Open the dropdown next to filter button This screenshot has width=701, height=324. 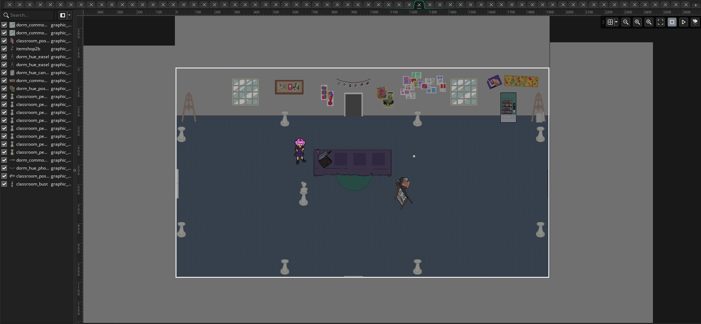(x=69, y=15)
